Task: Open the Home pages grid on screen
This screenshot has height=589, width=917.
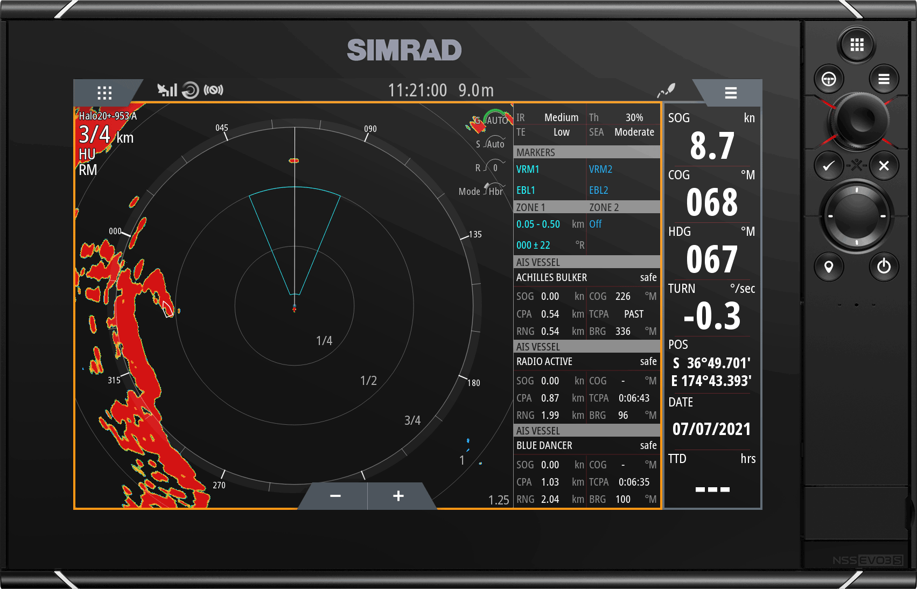Action: pos(104,93)
